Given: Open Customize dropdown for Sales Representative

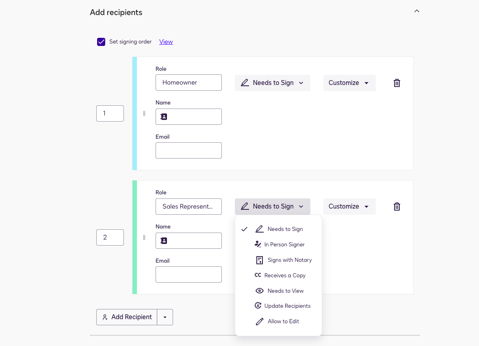Looking at the screenshot, I should [349, 207].
